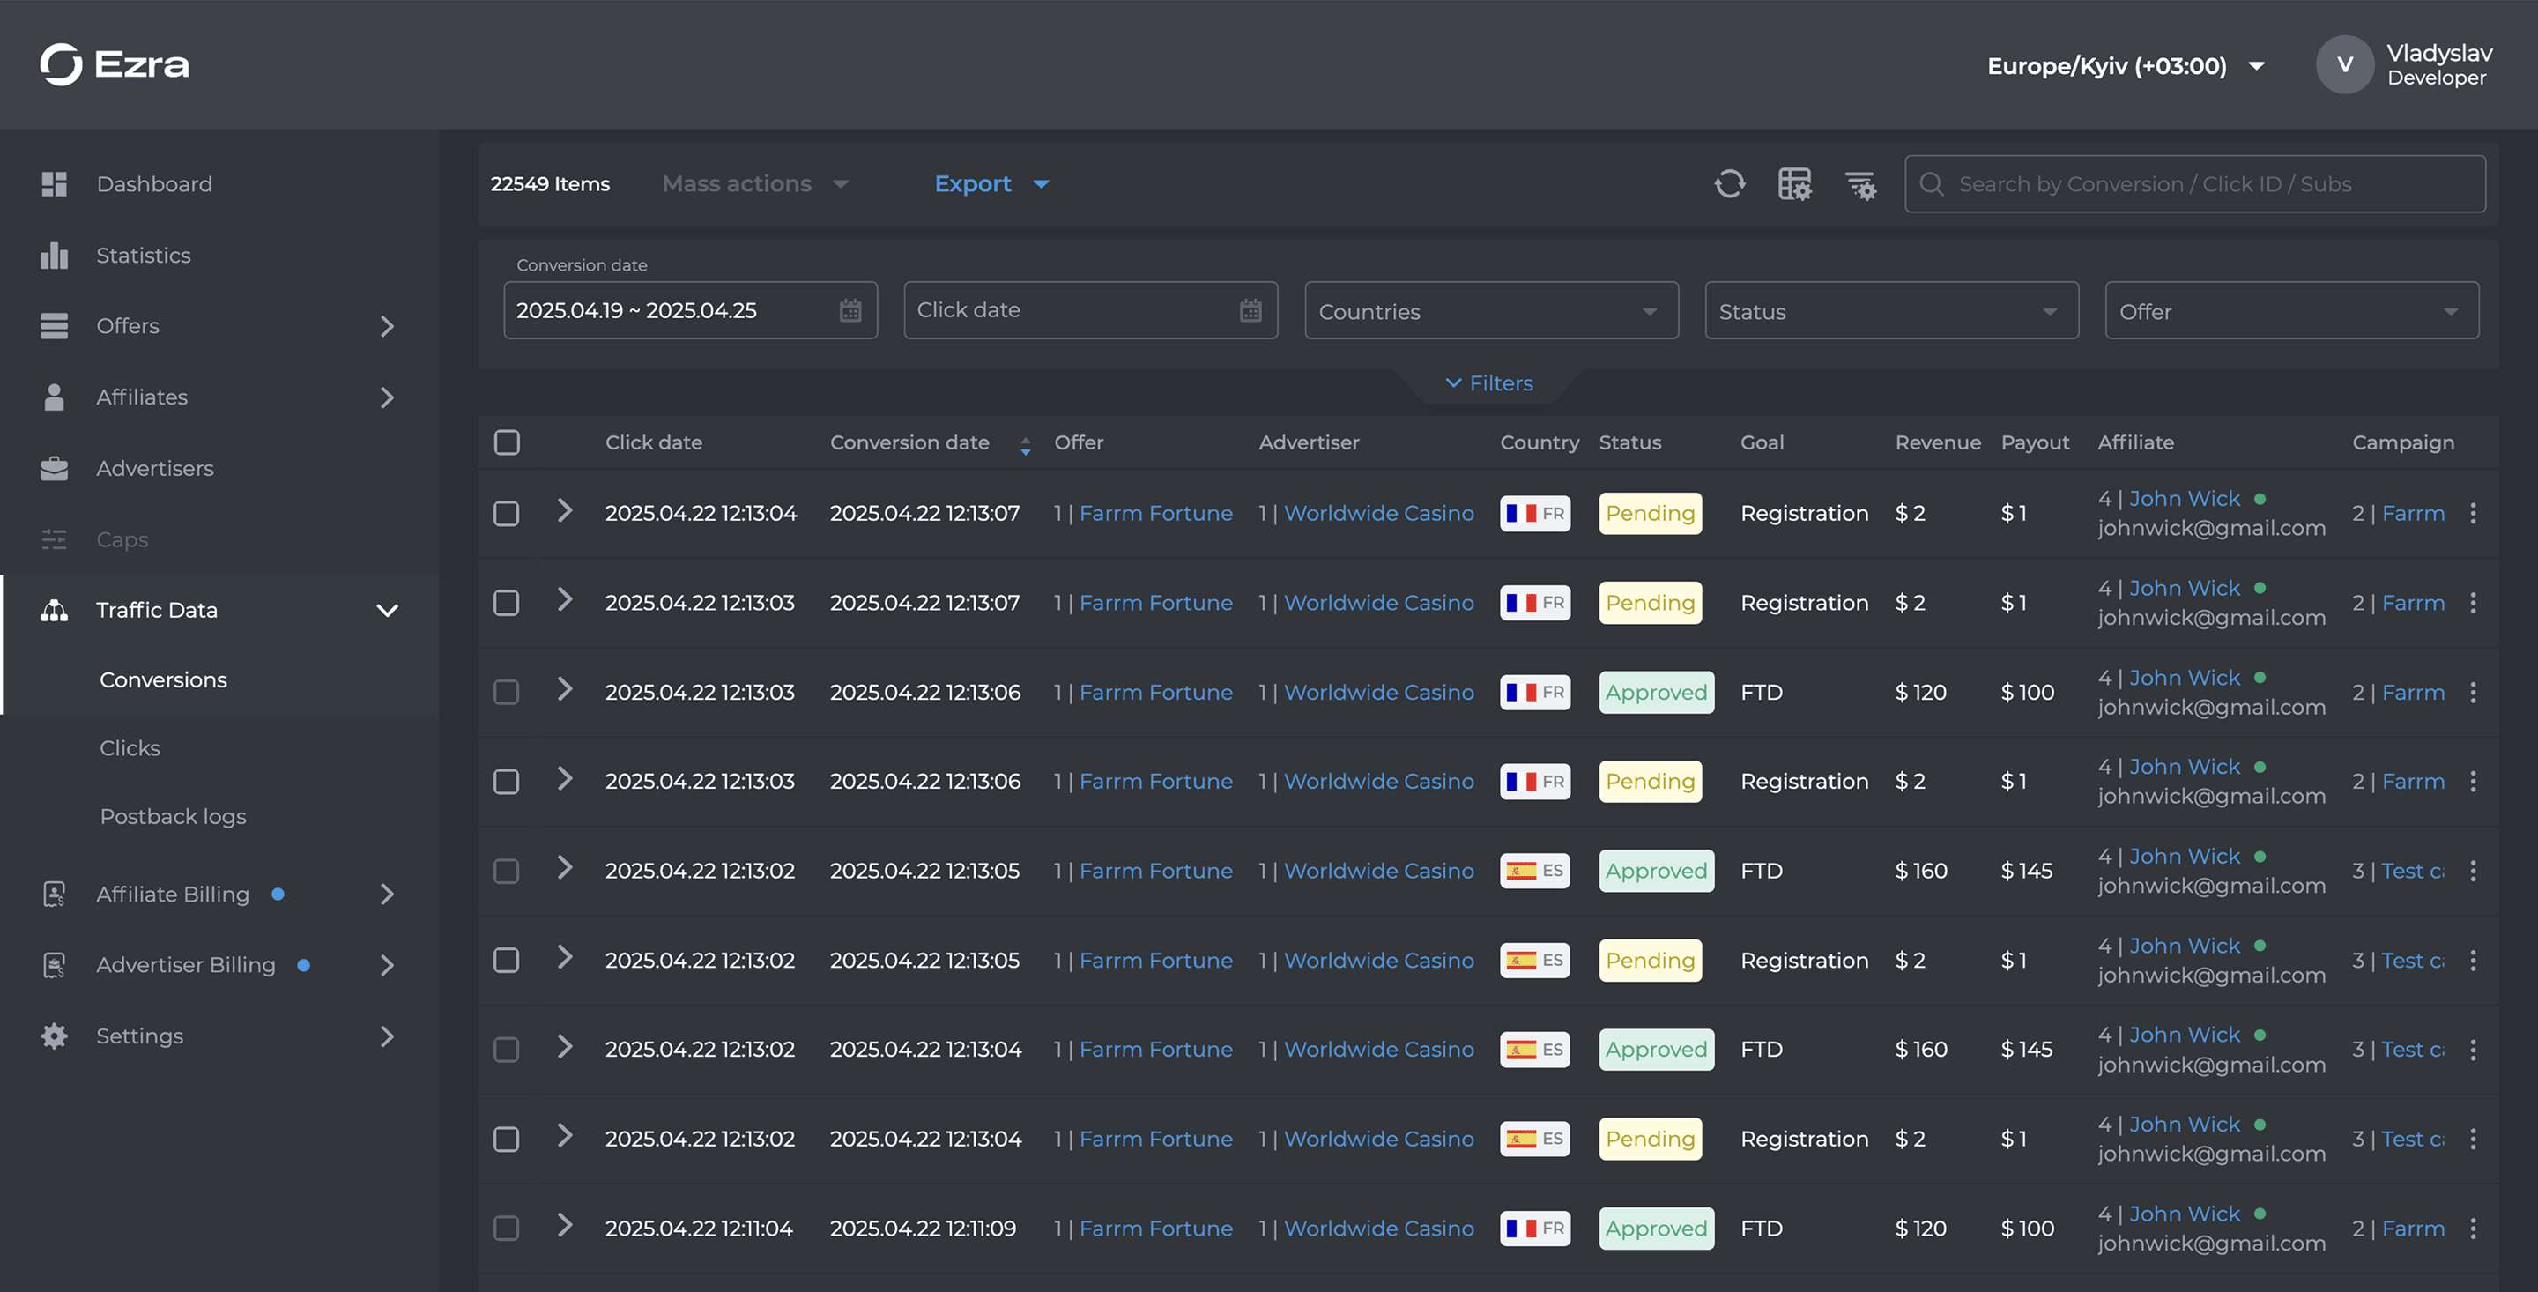Click Advertisers briefcase icon
This screenshot has width=2538, height=1292.
point(54,468)
